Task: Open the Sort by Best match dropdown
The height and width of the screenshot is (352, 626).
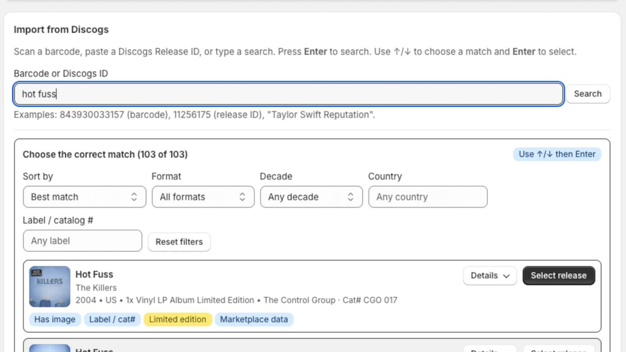Action: pos(85,197)
